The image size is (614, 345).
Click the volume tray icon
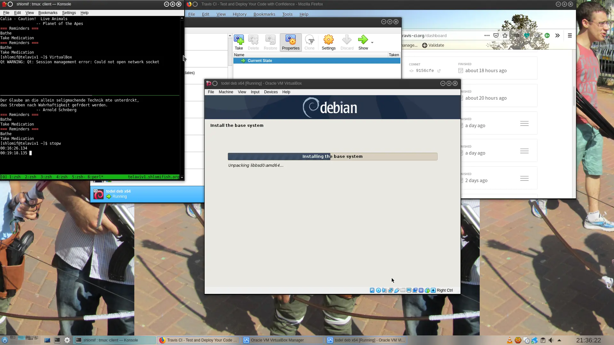pos(551,341)
